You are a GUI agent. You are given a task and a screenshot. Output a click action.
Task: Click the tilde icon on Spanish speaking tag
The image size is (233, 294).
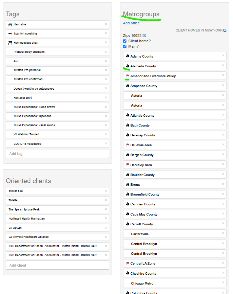[x=10, y=34]
